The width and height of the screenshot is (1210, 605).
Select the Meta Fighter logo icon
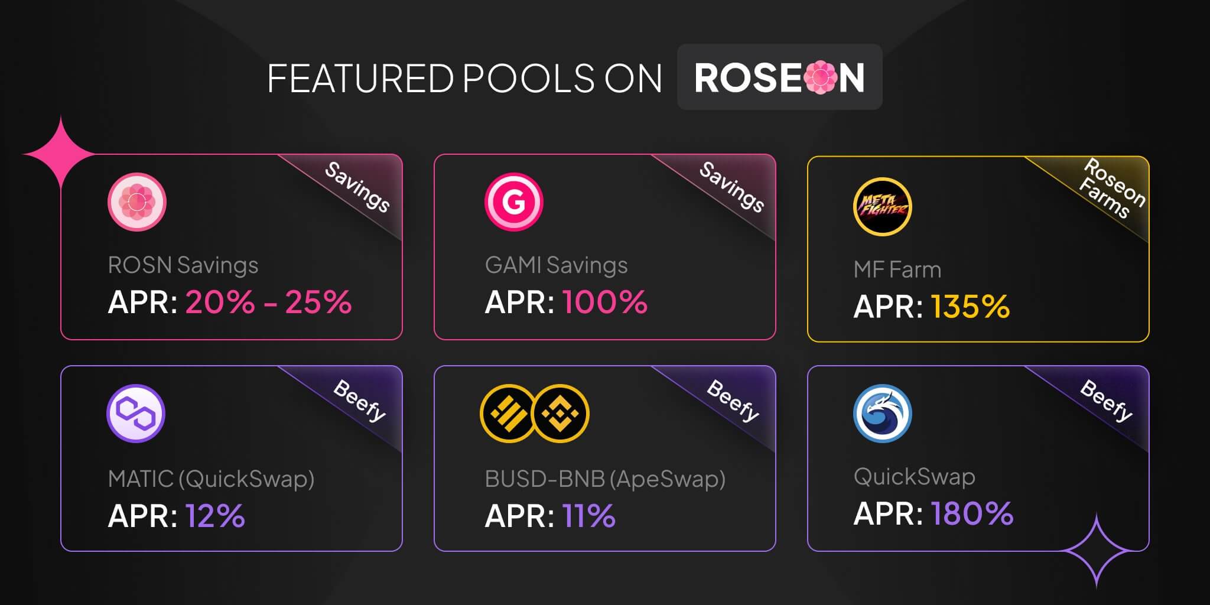(x=883, y=207)
